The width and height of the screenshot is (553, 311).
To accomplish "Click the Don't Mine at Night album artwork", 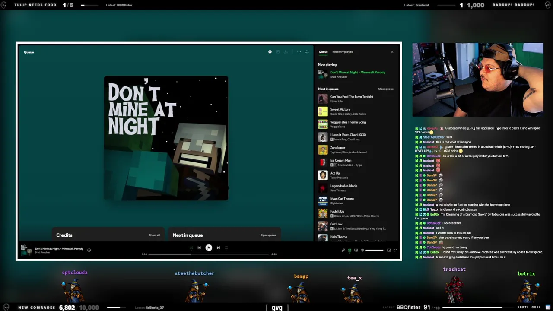I will coord(166,138).
